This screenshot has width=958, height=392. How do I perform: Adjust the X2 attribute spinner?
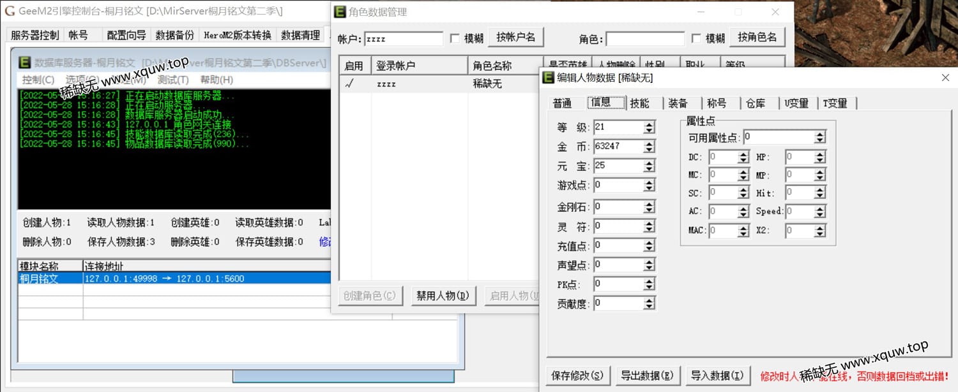click(x=820, y=230)
